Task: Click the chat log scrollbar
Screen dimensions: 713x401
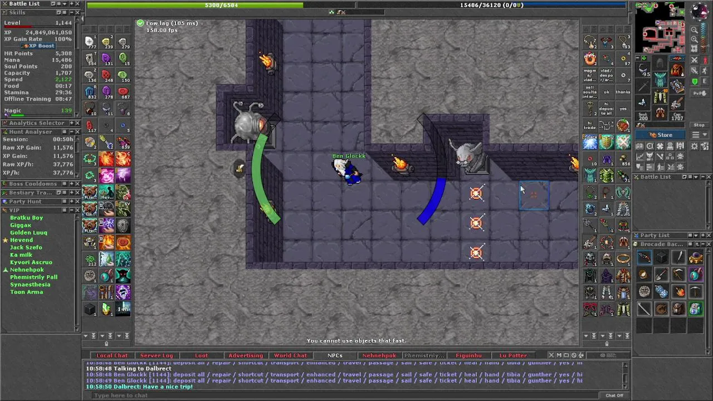Action: click(625, 375)
